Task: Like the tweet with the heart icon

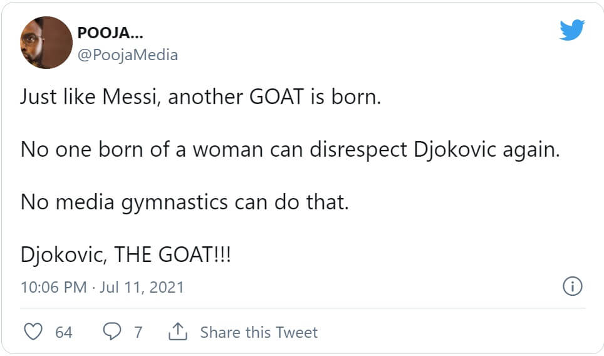Action: pyautogui.click(x=33, y=332)
